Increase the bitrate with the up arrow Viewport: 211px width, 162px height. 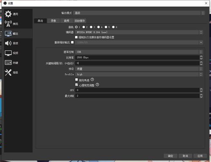tap(201, 57)
